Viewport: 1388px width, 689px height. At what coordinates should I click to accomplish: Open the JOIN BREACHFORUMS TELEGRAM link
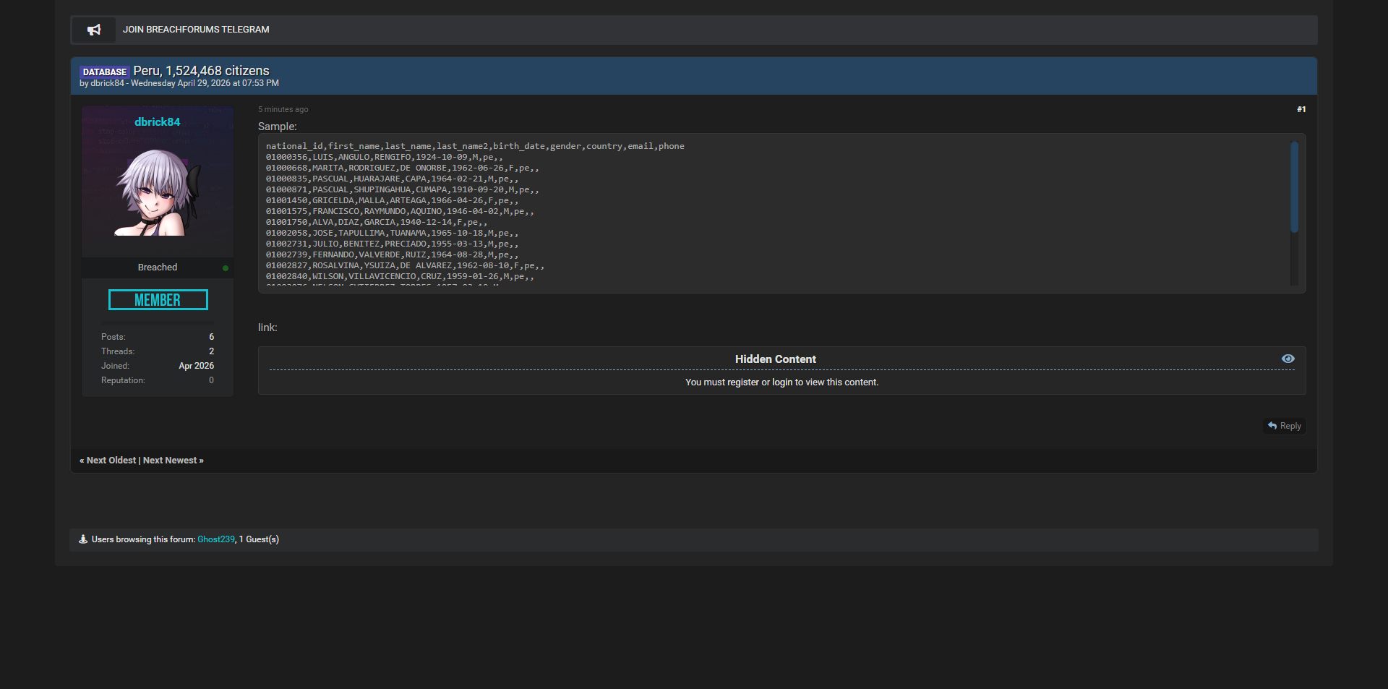195,30
